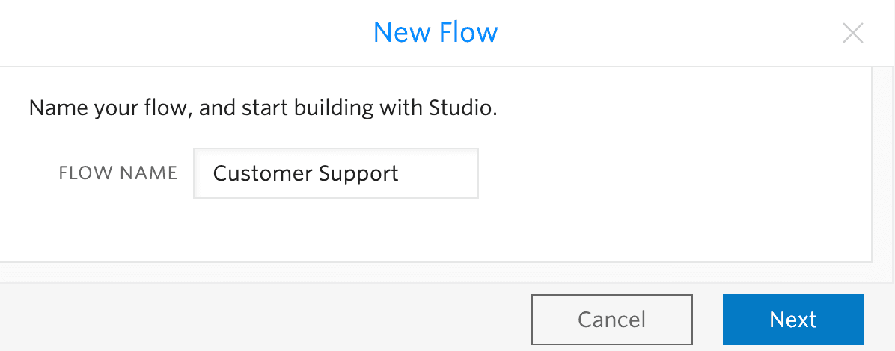Screen dimensions: 895x351
Task: Click the empty area inside the name field
Action: pyautogui.click(x=440, y=173)
